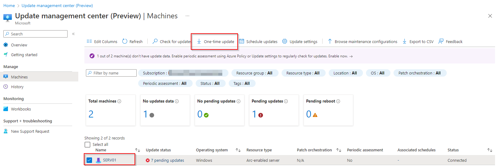Open the Tags filter pill

tap(242, 83)
